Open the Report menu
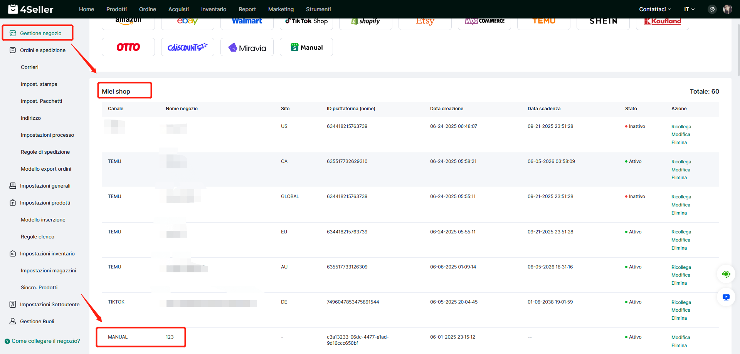This screenshot has width=740, height=354. 247,9
